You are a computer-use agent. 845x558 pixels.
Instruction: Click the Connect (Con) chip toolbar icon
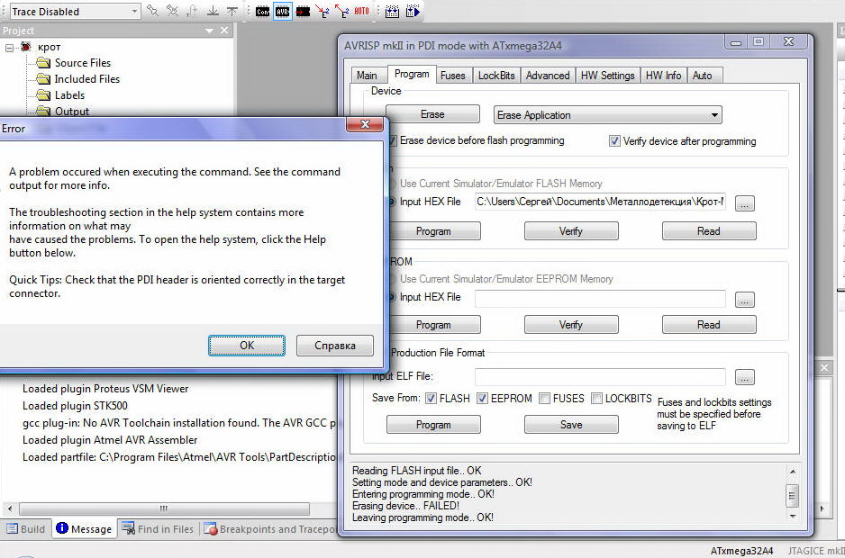(262, 12)
